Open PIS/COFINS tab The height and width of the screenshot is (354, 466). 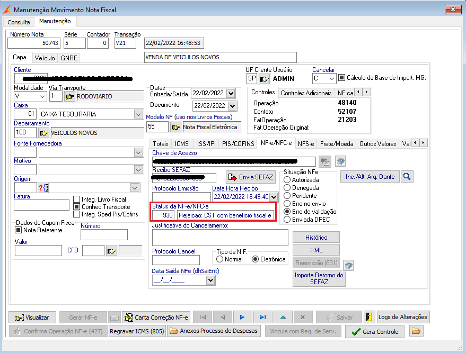tap(238, 144)
